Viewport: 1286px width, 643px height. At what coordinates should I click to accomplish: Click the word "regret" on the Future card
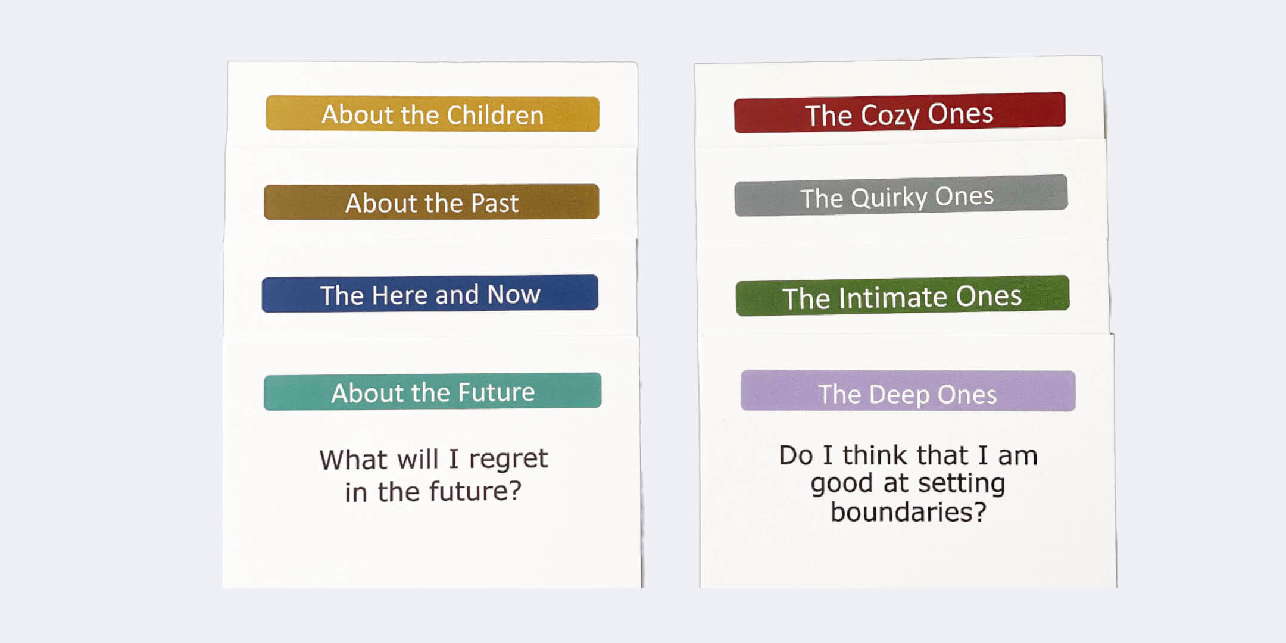coord(508,459)
